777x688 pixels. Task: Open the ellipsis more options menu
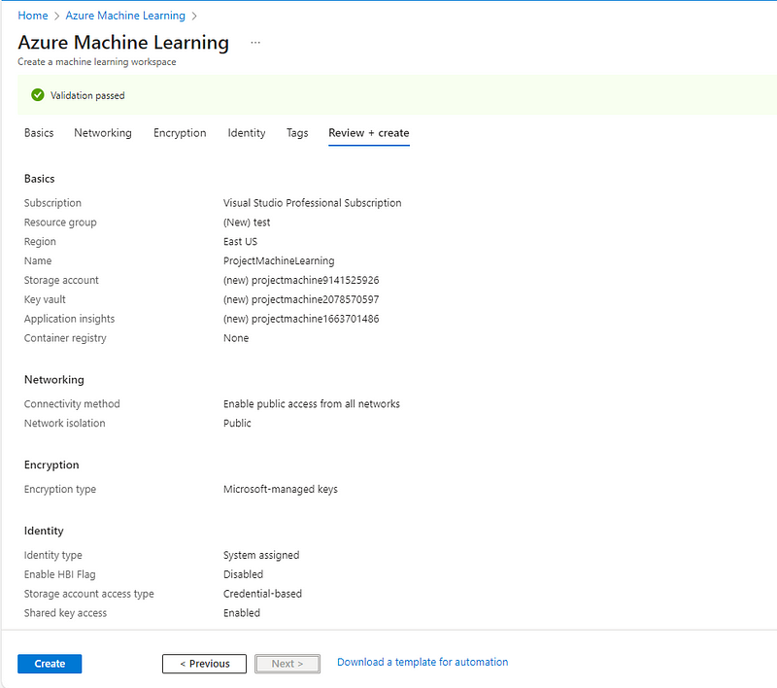[255, 43]
